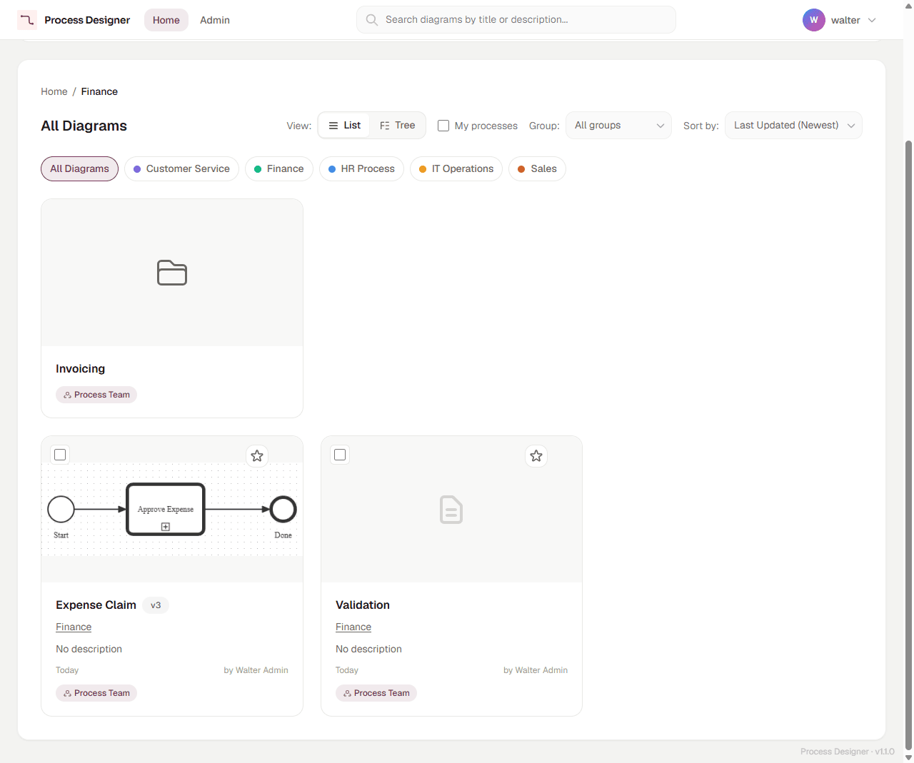Filter by Customer Service category
Viewport: 914px width, 763px height.
(181, 168)
